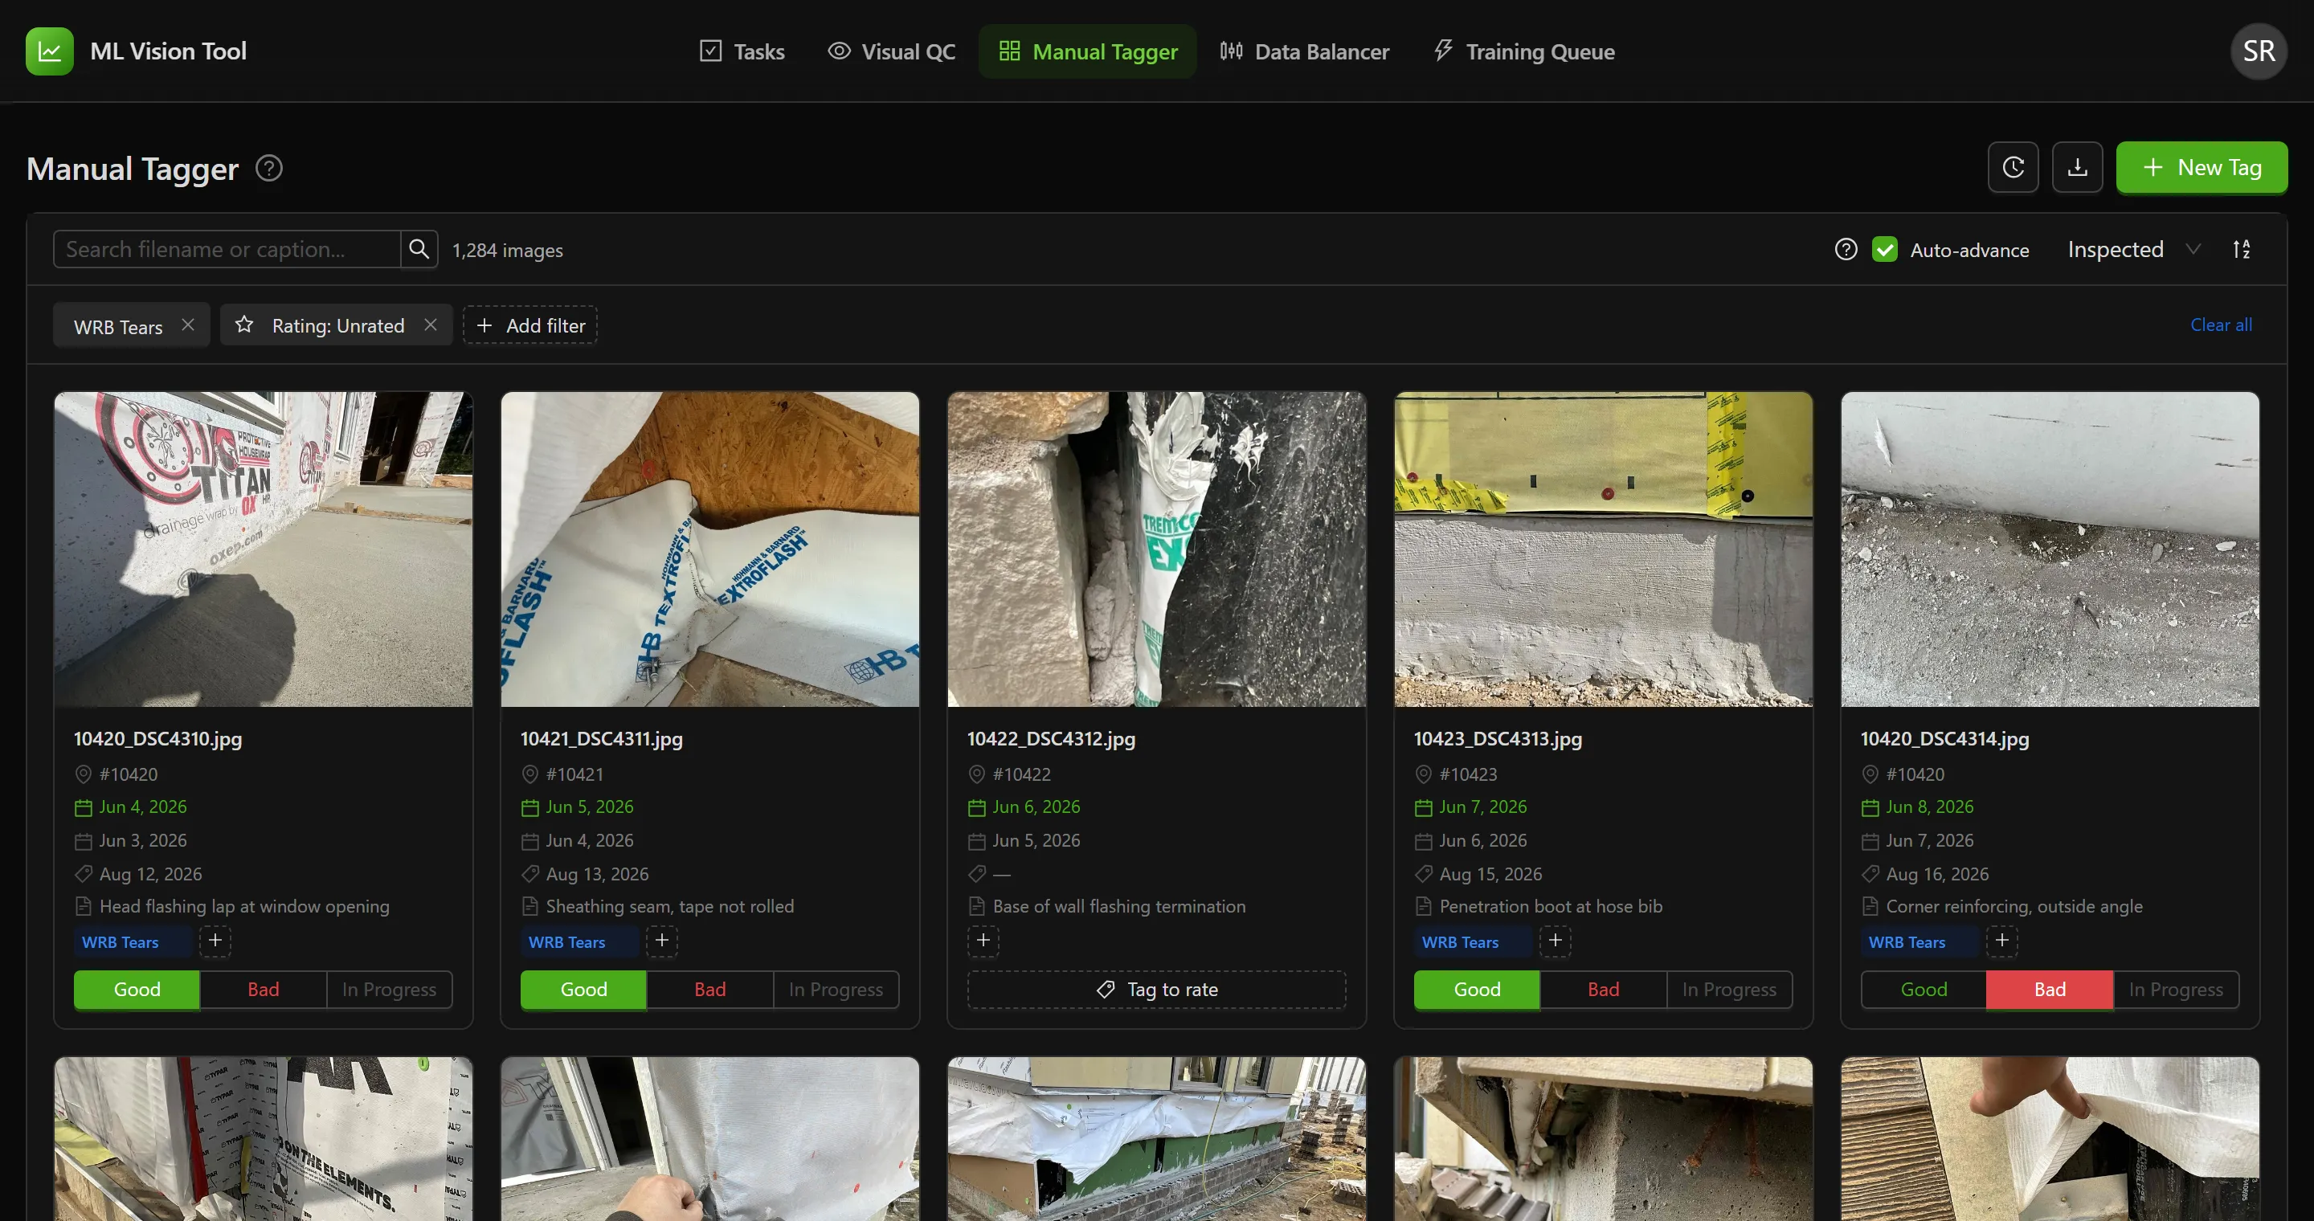Open the 10420_DSC4310.jpg TITAN housewrap thumbnail
Image resolution: width=2314 pixels, height=1221 pixels.
click(264, 549)
